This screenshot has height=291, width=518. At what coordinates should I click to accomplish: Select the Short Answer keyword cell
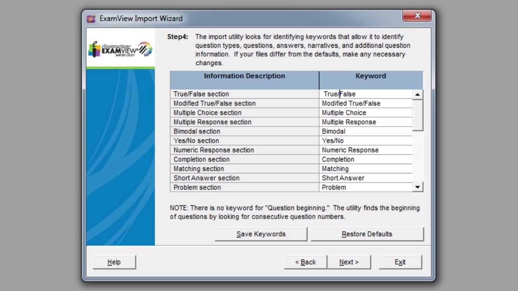tap(366, 178)
